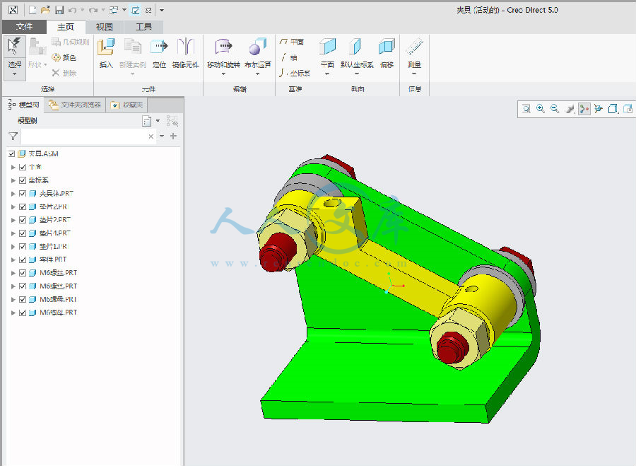Click the 偏移 (Offset) section icon
The image size is (636, 466).
tap(387, 46)
